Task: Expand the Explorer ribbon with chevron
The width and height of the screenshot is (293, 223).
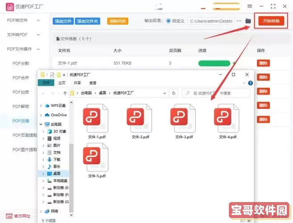Action: (x=244, y=83)
